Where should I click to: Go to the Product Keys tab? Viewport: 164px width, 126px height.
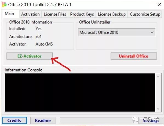point(82,14)
